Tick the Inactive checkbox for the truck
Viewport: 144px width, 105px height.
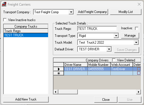click(x=137, y=28)
